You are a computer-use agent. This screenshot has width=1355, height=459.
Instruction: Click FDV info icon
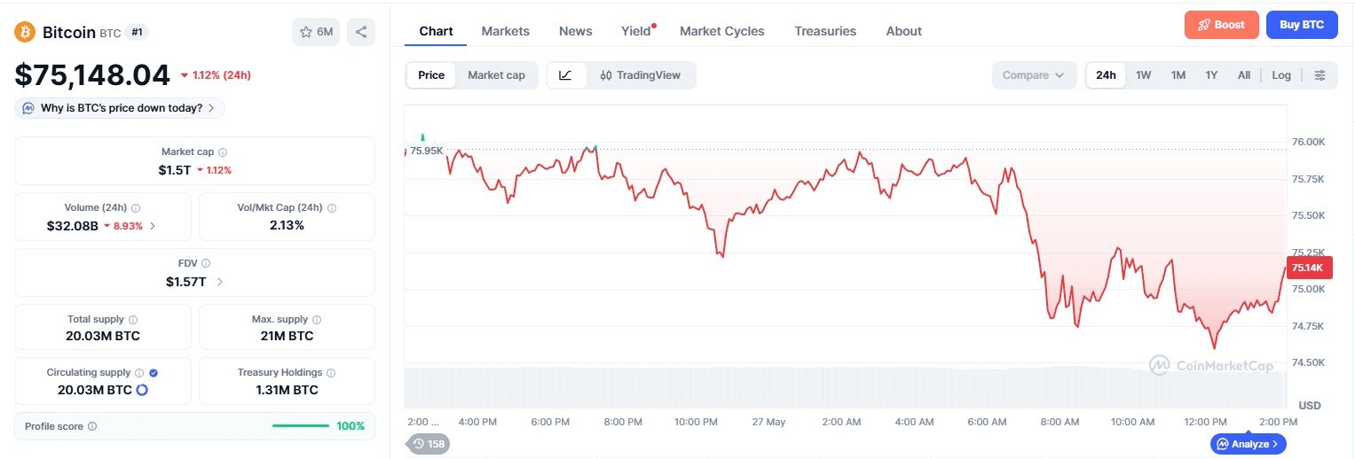[206, 263]
